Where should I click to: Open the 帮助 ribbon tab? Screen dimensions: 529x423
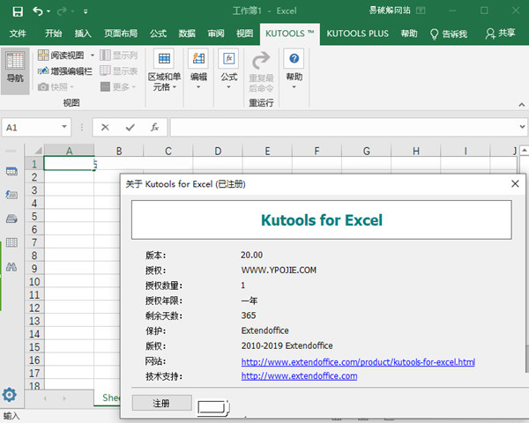coord(409,33)
